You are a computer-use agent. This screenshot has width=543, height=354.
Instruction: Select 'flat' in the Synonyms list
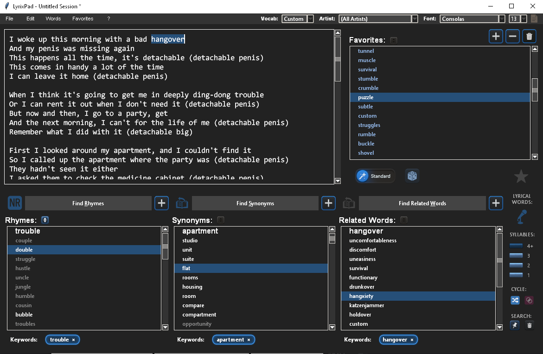[x=251, y=268]
